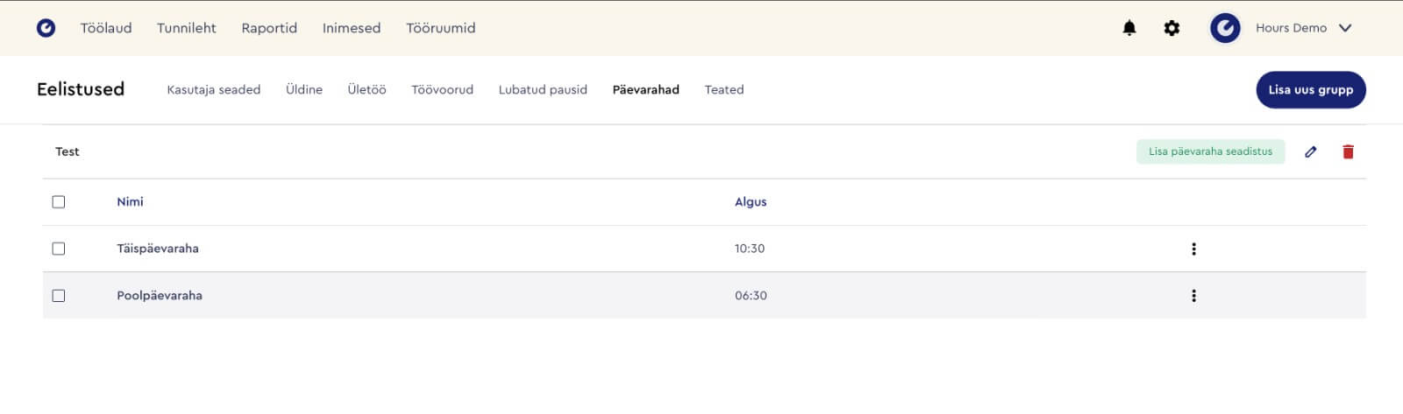Click the Hours Demo profile avatar
This screenshot has height=414, width=1403.
pos(1225,28)
